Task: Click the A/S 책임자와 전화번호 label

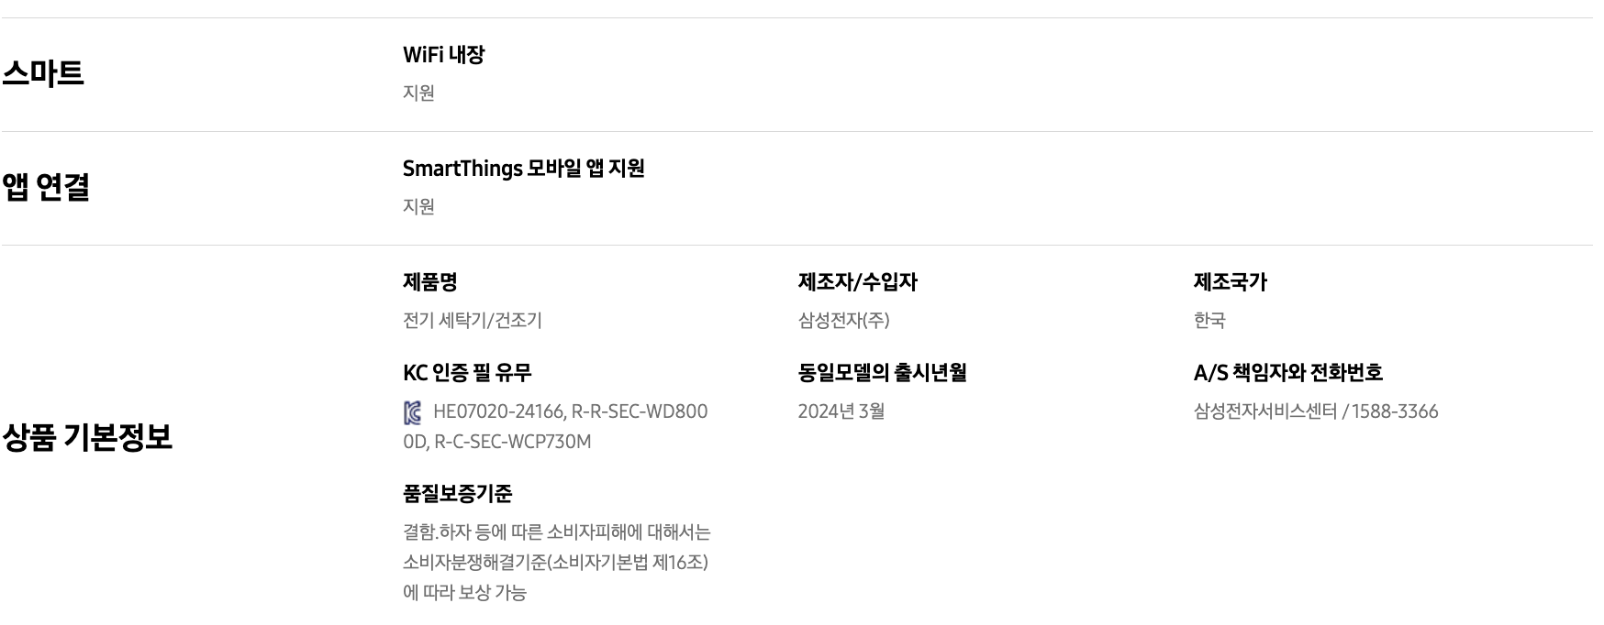Action: [1287, 373]
